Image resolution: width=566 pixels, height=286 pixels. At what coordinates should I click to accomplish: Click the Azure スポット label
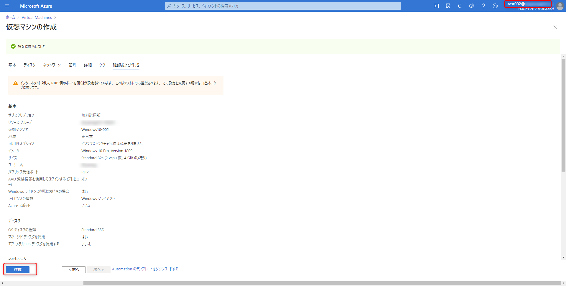tap(19, 206)
